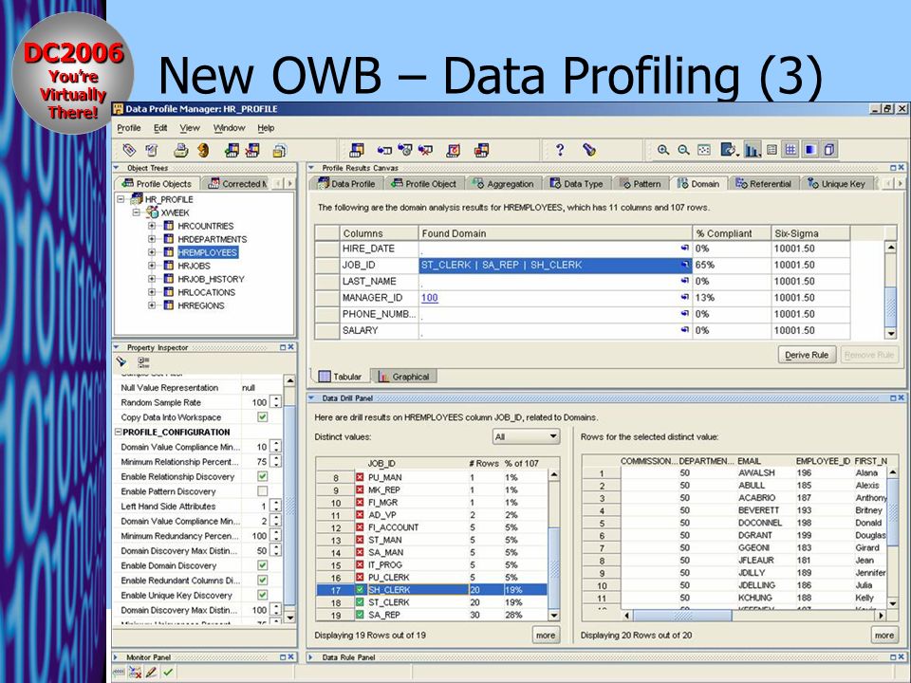Expand the HRDEPARTMENTS tree node
The height and width of the screenshot is (683, 911).
[152, 239]
